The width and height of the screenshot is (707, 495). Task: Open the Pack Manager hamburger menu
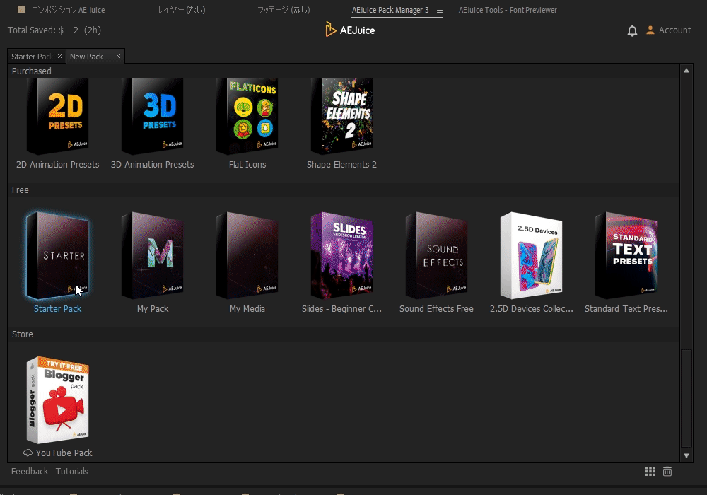(439, 10)
